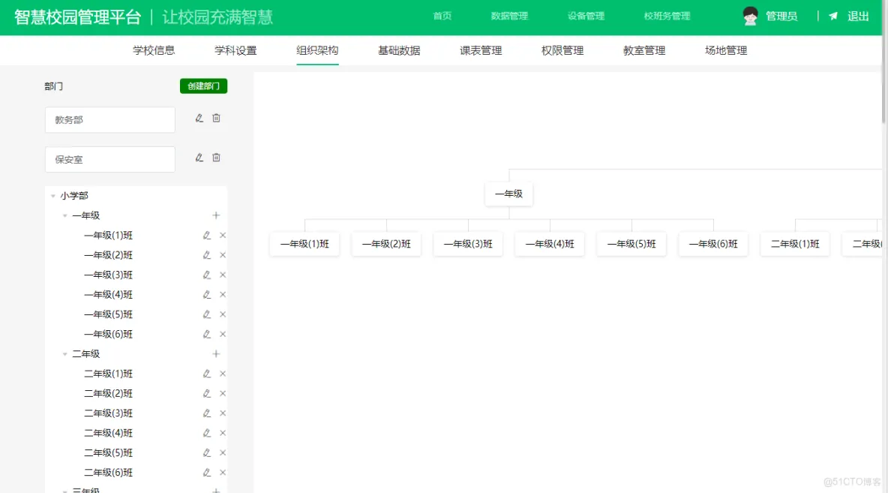Screen dimensions: 888x493
Task: Edit the 保安室 department
Action: point(199,158)
